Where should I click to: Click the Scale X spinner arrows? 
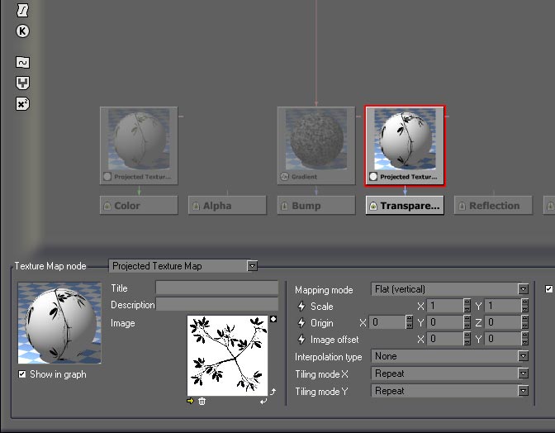(x=467, y=307)
